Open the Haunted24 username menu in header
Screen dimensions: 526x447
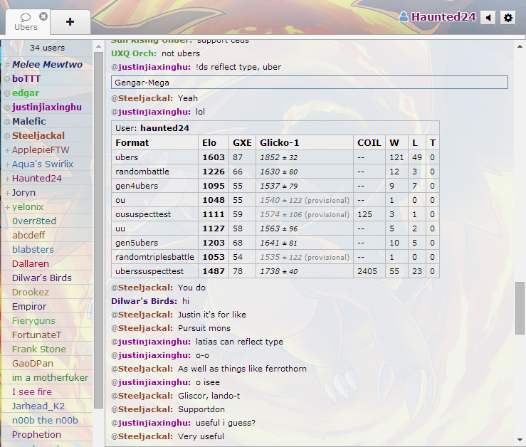point(443,17)
